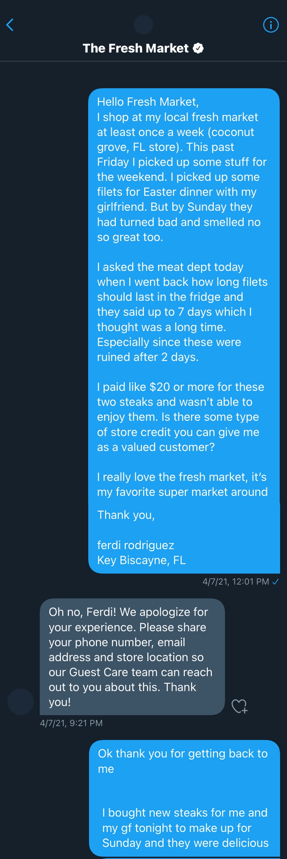Tap the read checkmark after 12:01 PM
The width and height of the screenshot is (287, 859).
pos(276,582)
